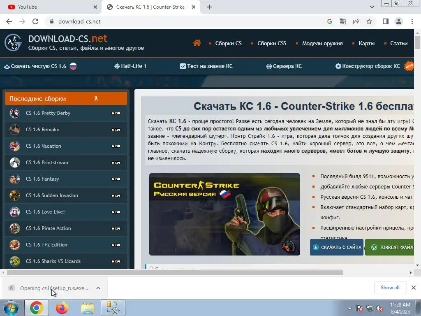
Task: Click Show all downloads button
Action: (x=390, y=288)
